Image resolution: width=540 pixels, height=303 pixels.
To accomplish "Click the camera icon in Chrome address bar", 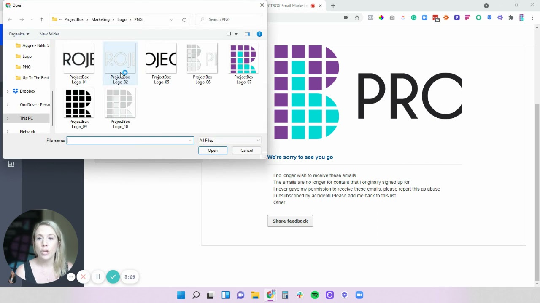I will point(346,18).
